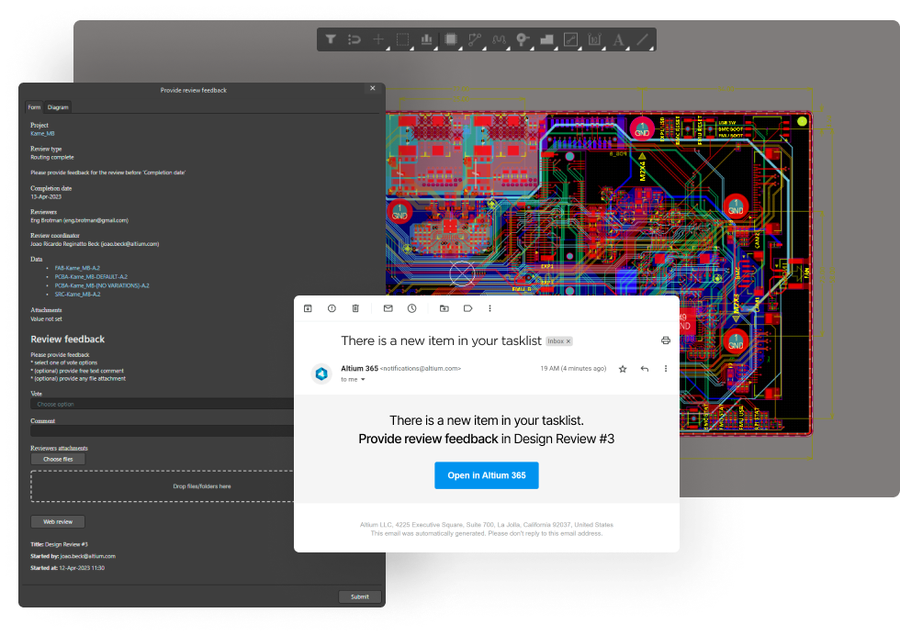The image size is (900, 635).
Task: Select the filter tool in the PCB toolbar
Action: pos(331,39)
